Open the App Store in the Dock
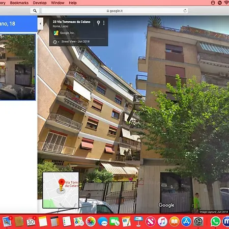Viewport: 229px width, 229px height. point(186,221)
